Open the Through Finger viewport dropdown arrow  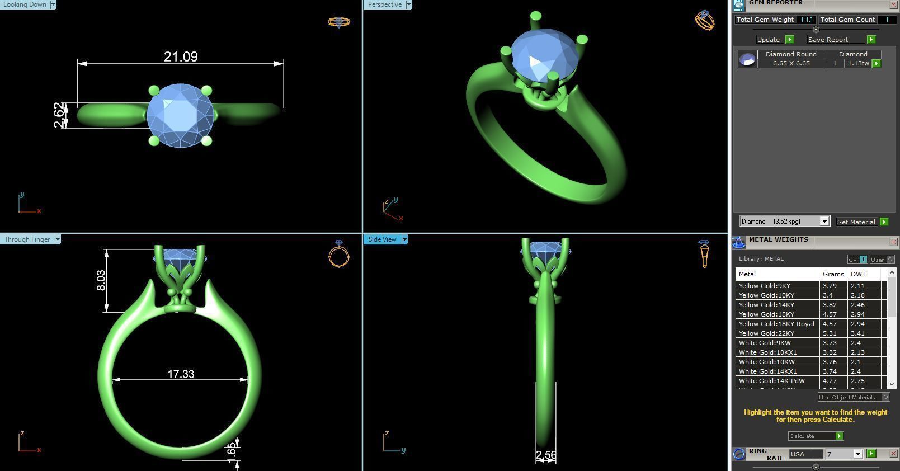[57, 239]
